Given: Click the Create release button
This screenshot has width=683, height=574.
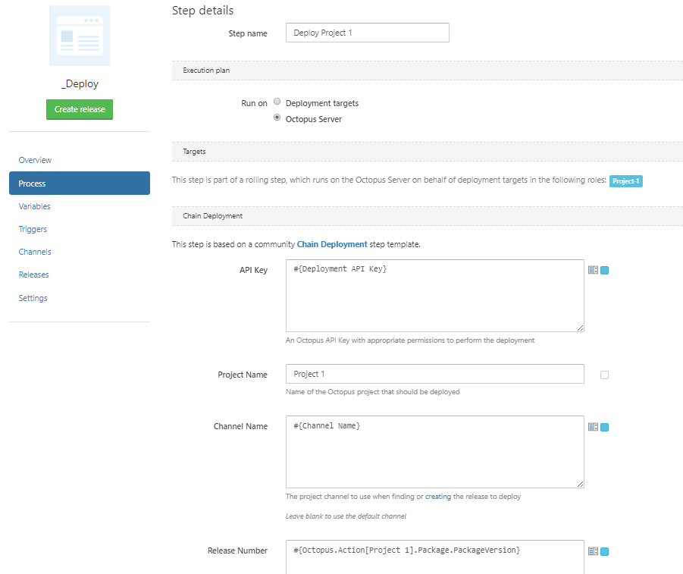Looking at the screenshot, I should [x=79, y=109].
